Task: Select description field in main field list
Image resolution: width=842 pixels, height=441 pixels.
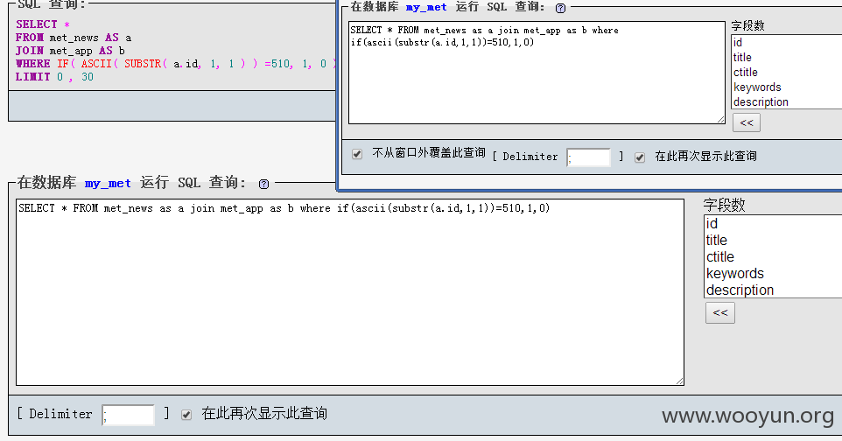Action: (773, 290)
